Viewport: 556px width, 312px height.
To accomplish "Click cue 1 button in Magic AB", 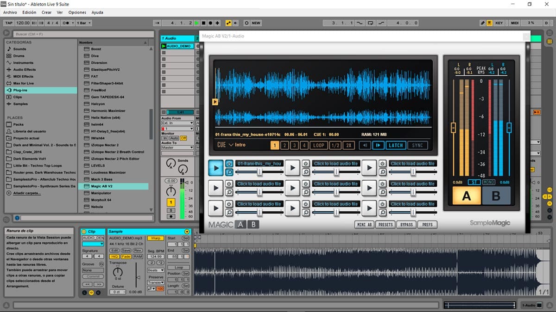I will click(x=274, y=145).
